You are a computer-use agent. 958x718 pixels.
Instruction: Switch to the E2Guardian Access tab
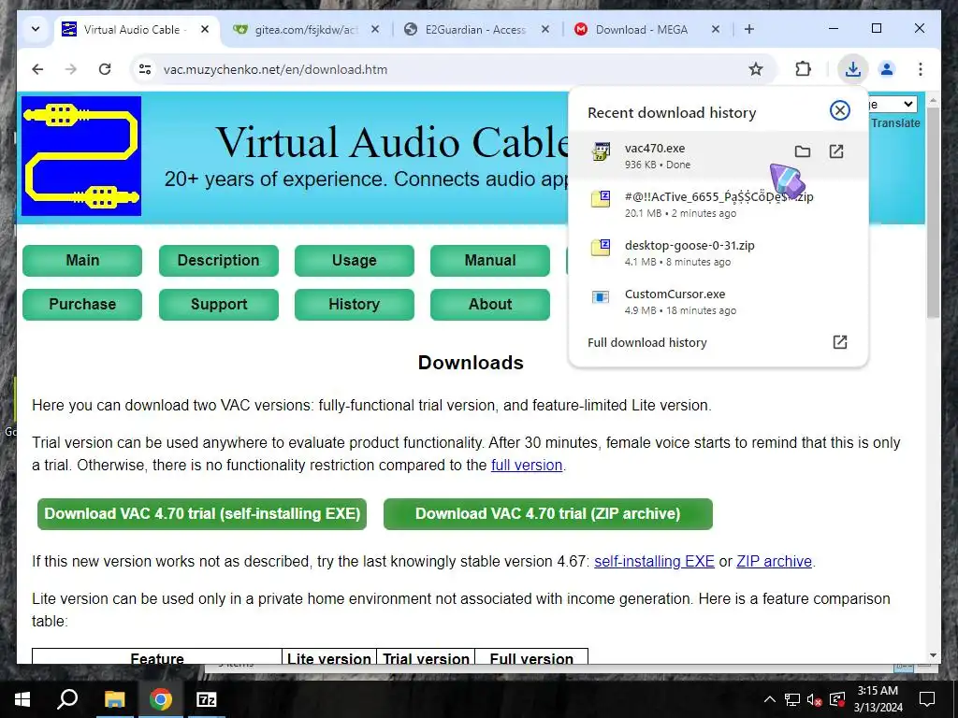[x=477, y=29]
